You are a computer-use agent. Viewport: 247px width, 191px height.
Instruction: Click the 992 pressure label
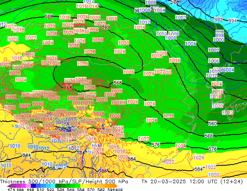point(219,20)
